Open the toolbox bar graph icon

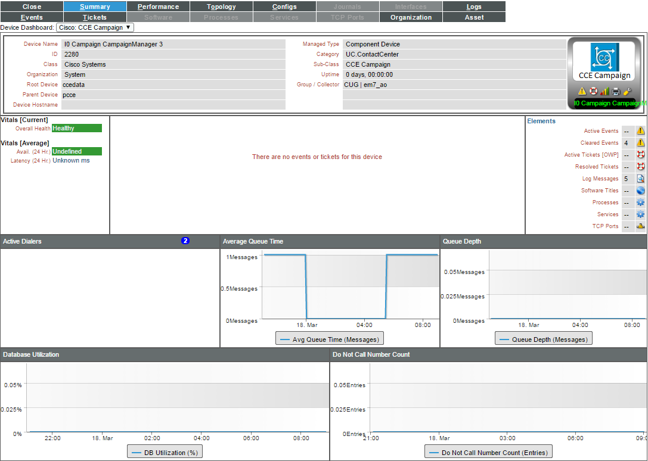click(x=604, y=91)
